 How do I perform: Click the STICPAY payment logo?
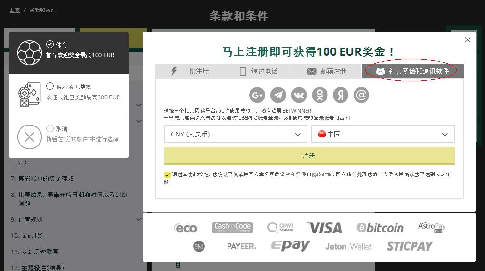[x=410, y=246]
